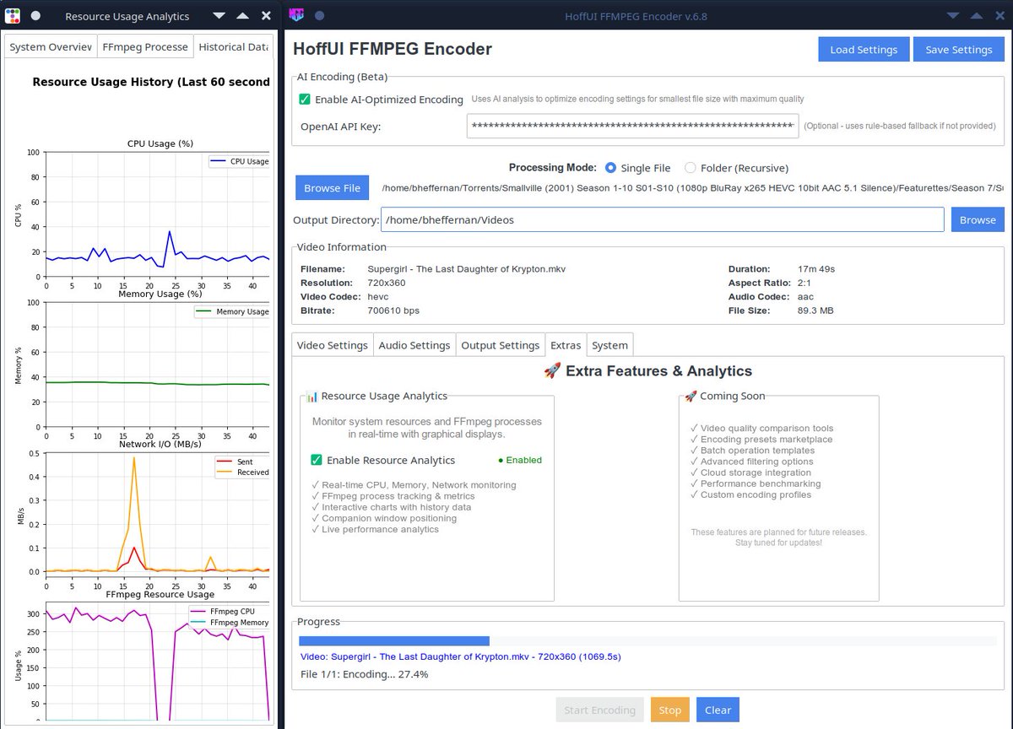Click the Load Settings button
The image size is (1013, 729).
864,50
